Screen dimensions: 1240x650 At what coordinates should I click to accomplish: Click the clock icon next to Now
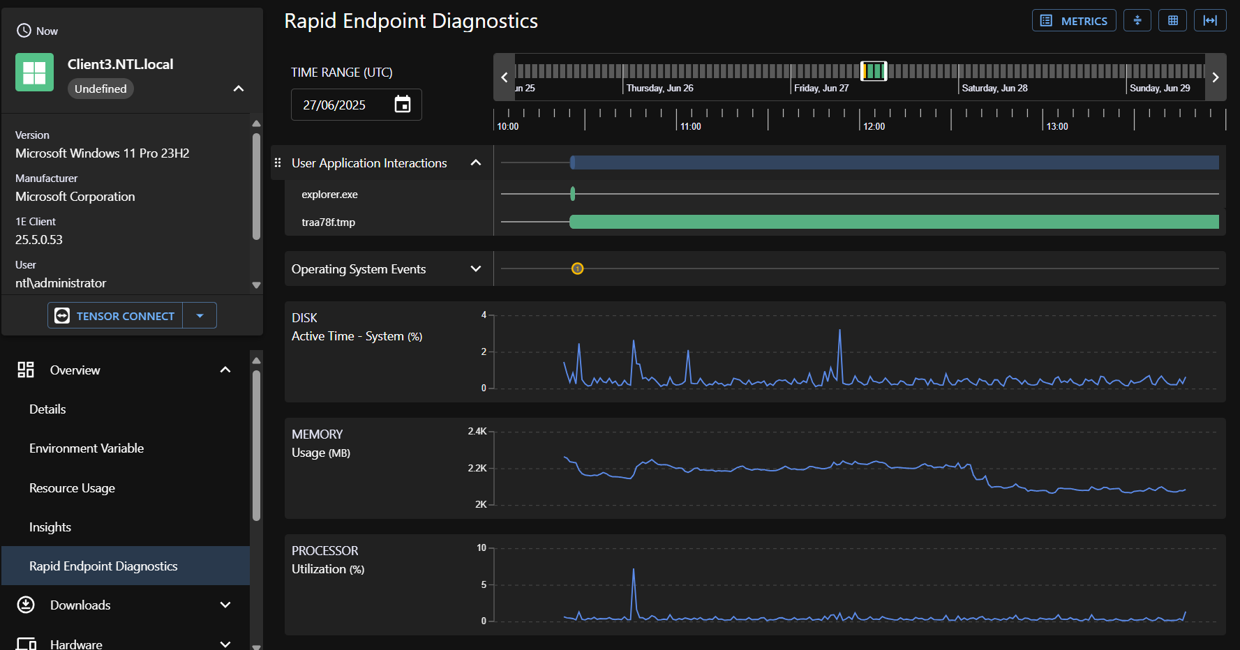pos(24,31)
